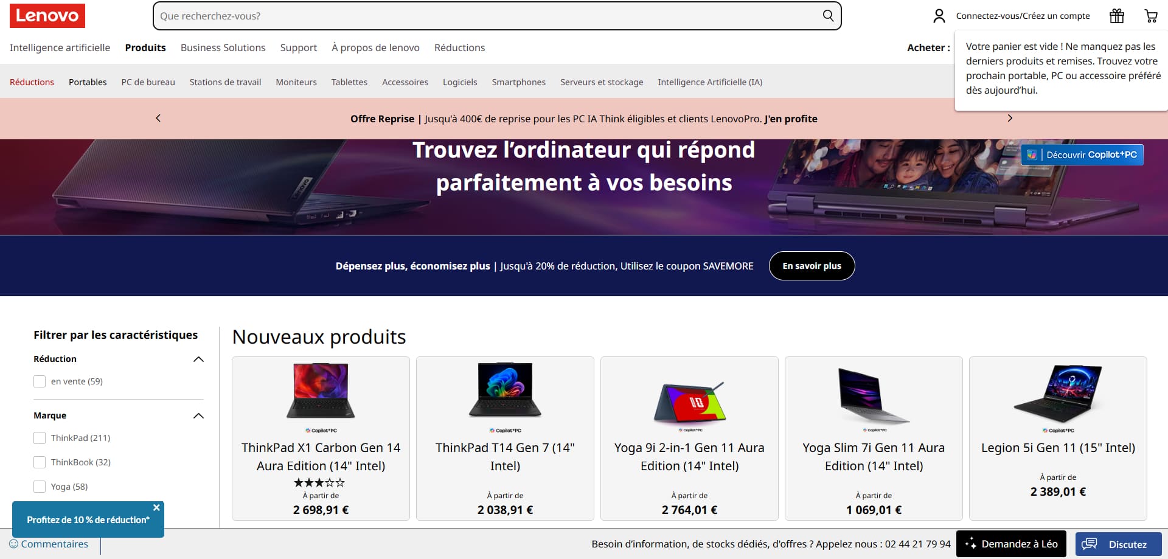
Task: Select the Moniteurs category
Action: point(296,82)
